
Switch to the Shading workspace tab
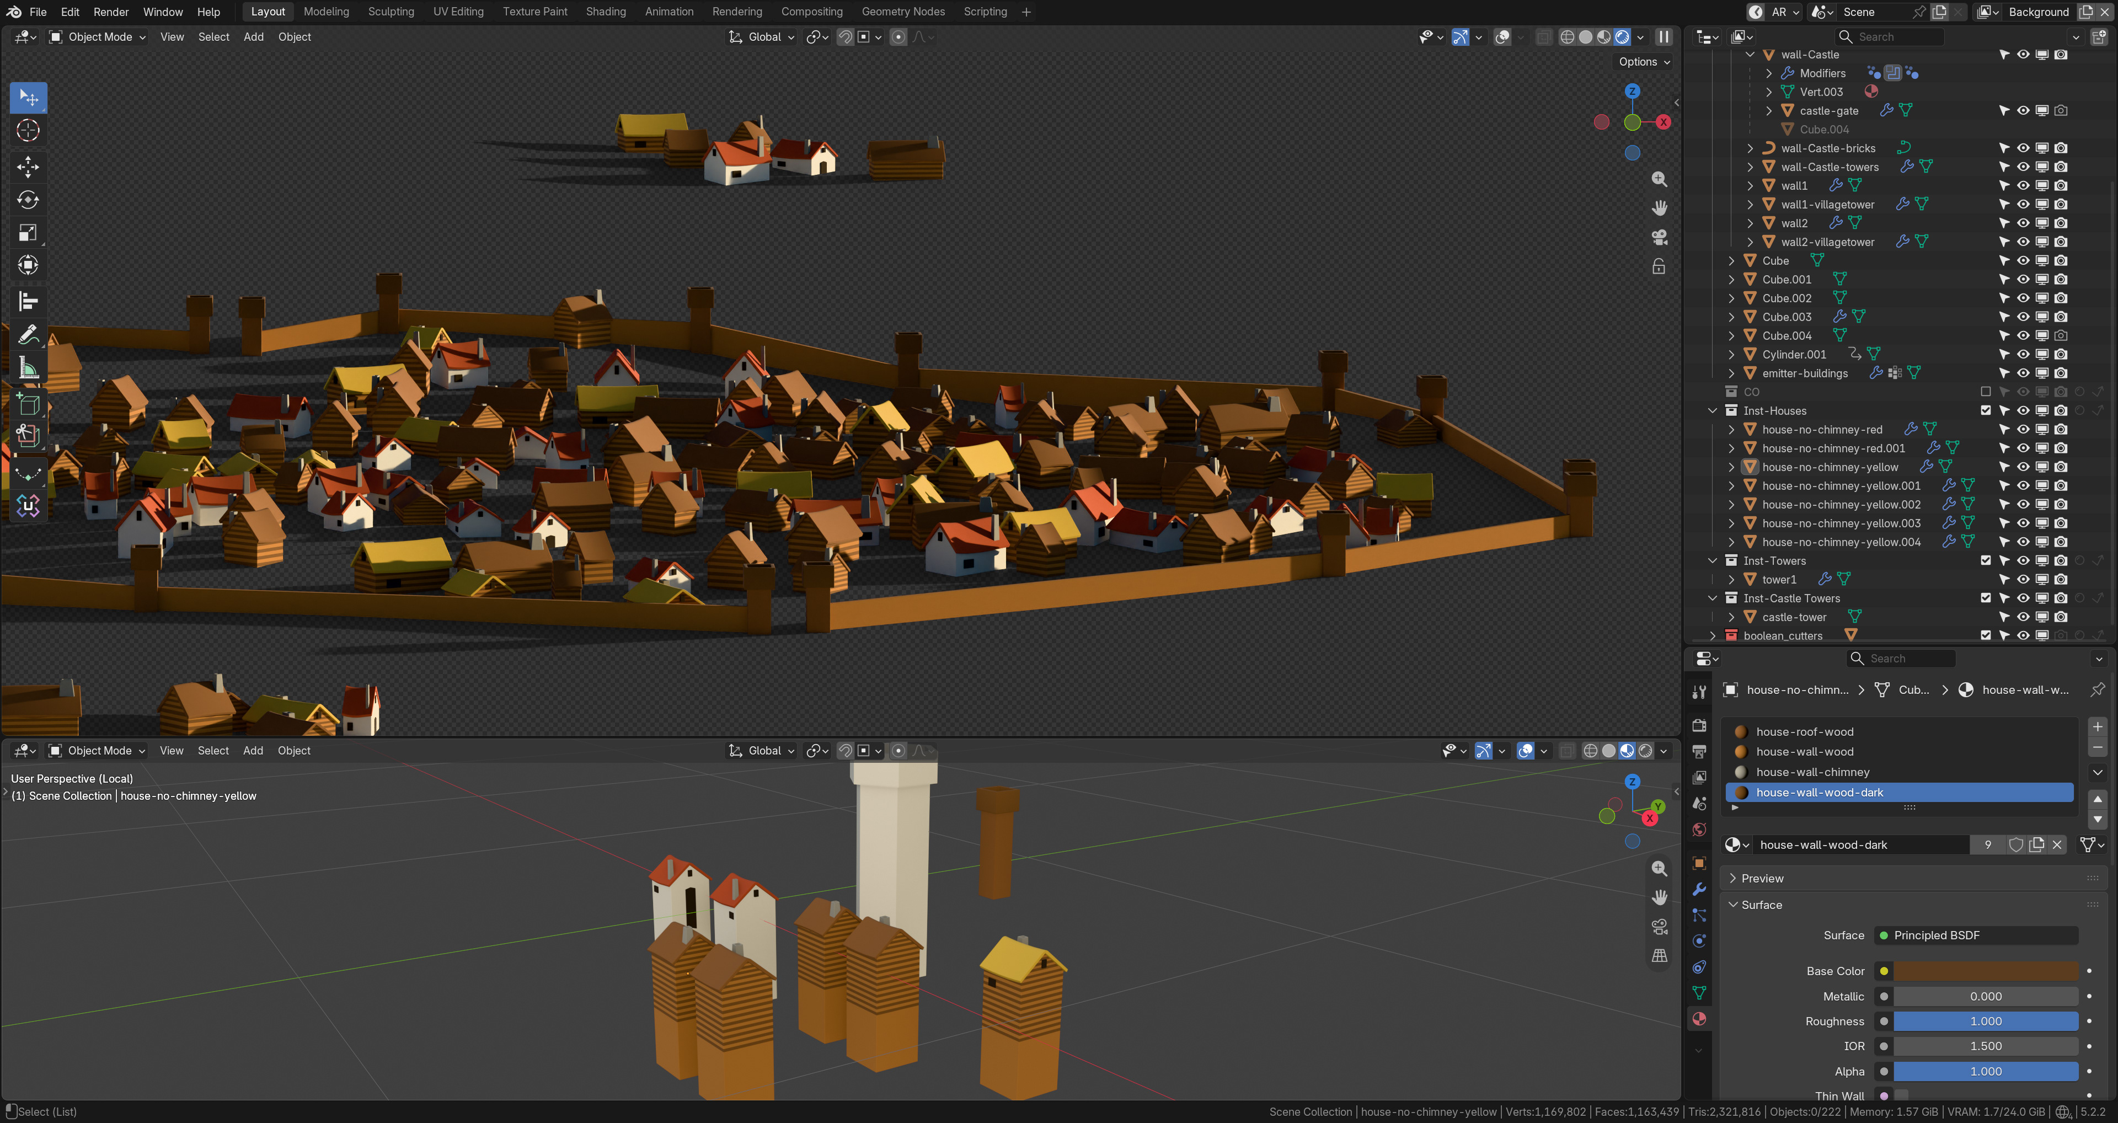pos(606,12)
